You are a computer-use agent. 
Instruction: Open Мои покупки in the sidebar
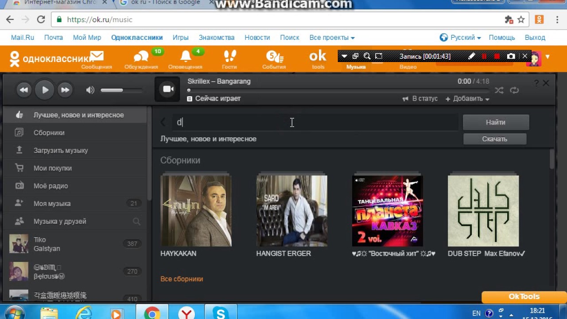(74, 168)
